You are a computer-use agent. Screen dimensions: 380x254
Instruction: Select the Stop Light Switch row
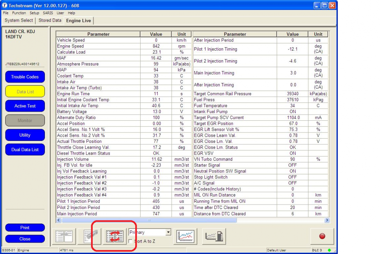pyautogui.click(x=261, y=177)
